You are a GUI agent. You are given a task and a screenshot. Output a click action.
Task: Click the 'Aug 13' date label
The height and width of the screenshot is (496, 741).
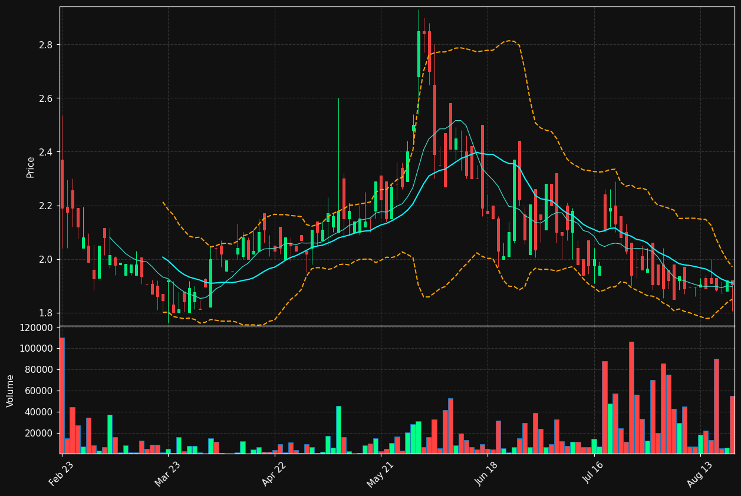click(700, 473)
